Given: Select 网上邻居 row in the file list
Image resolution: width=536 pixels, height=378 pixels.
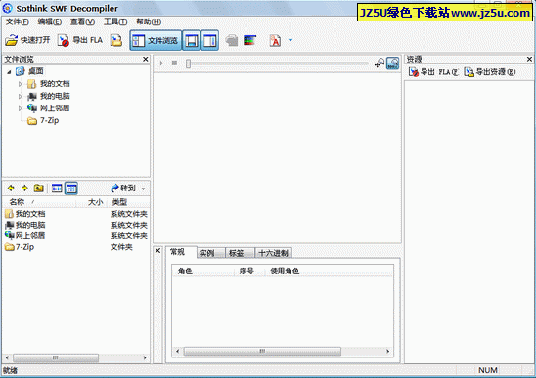Looking at the screenshot, I should (76, 236).
